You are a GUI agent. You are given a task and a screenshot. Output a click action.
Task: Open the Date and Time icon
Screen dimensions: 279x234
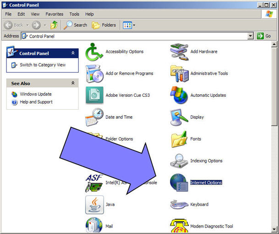[94, 117]
